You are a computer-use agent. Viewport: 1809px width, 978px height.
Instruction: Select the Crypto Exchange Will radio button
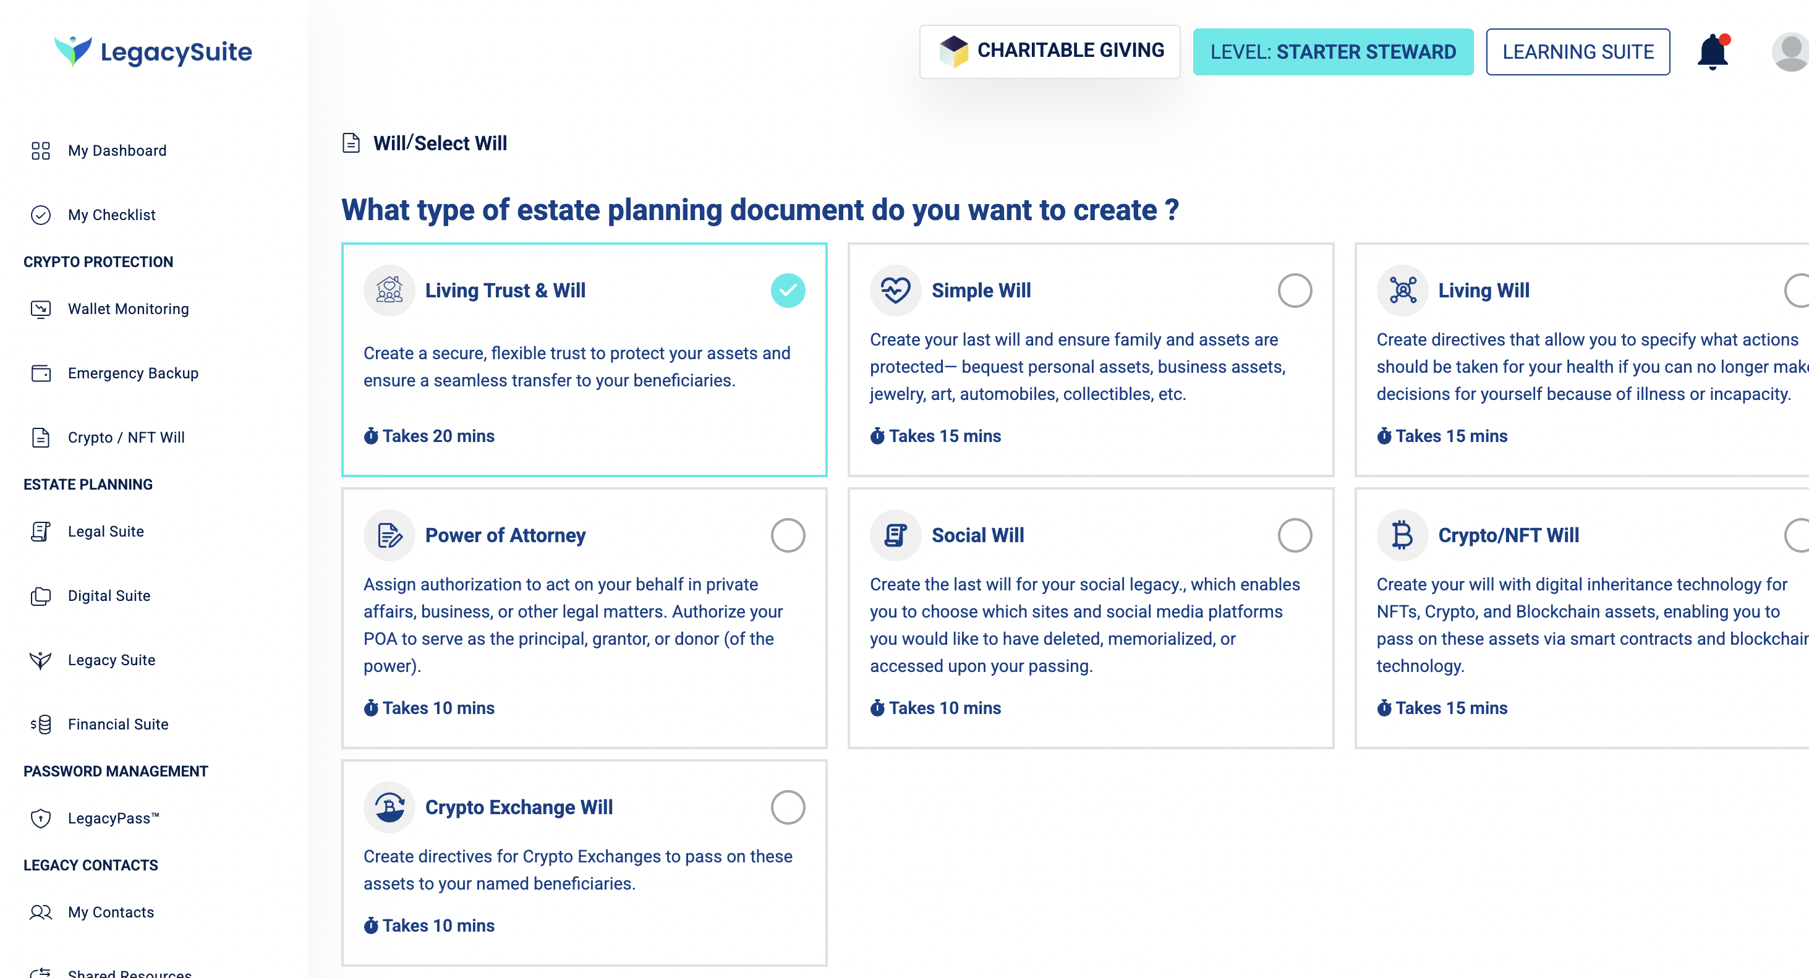click(x=787, y=807)
